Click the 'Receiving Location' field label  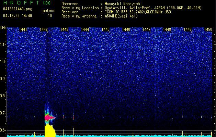tap(80, 8)
